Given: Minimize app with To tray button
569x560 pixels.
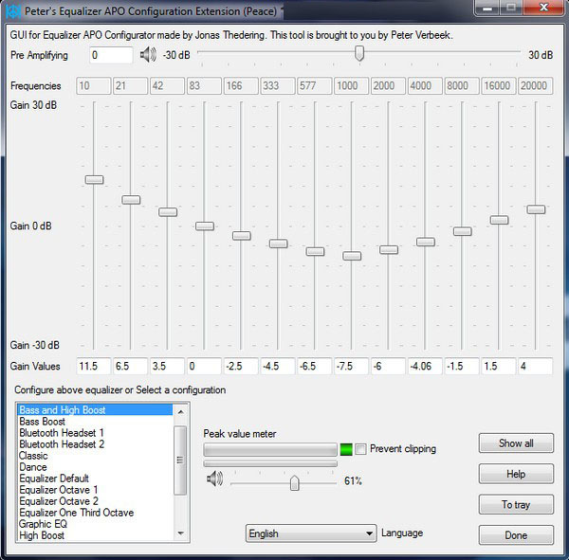Looking at the screenshot, I should 516,505.
